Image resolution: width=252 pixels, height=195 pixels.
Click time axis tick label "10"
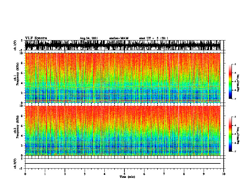pyautogui.click(x=224, y=174)
